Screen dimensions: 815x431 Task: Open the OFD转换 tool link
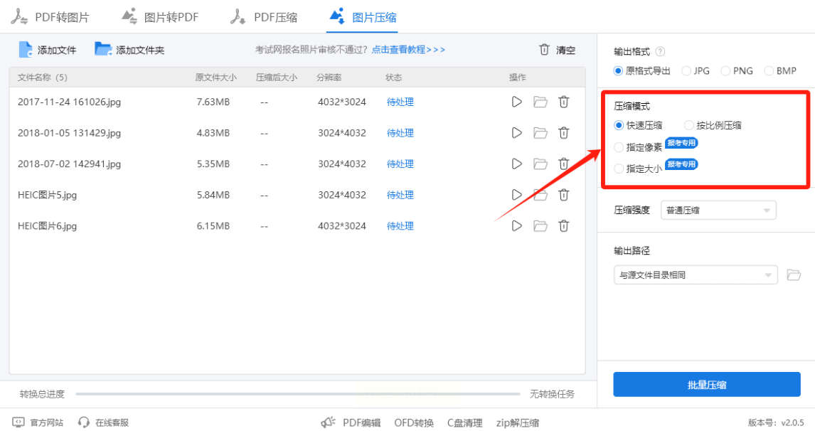coord(414,422)
